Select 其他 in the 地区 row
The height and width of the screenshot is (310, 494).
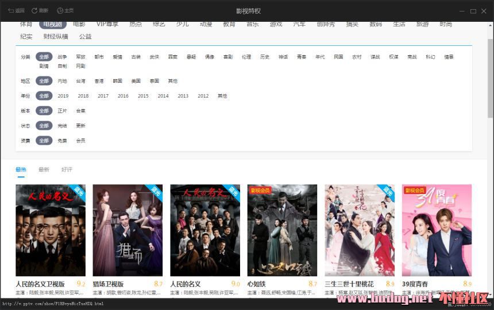(173, 81)
